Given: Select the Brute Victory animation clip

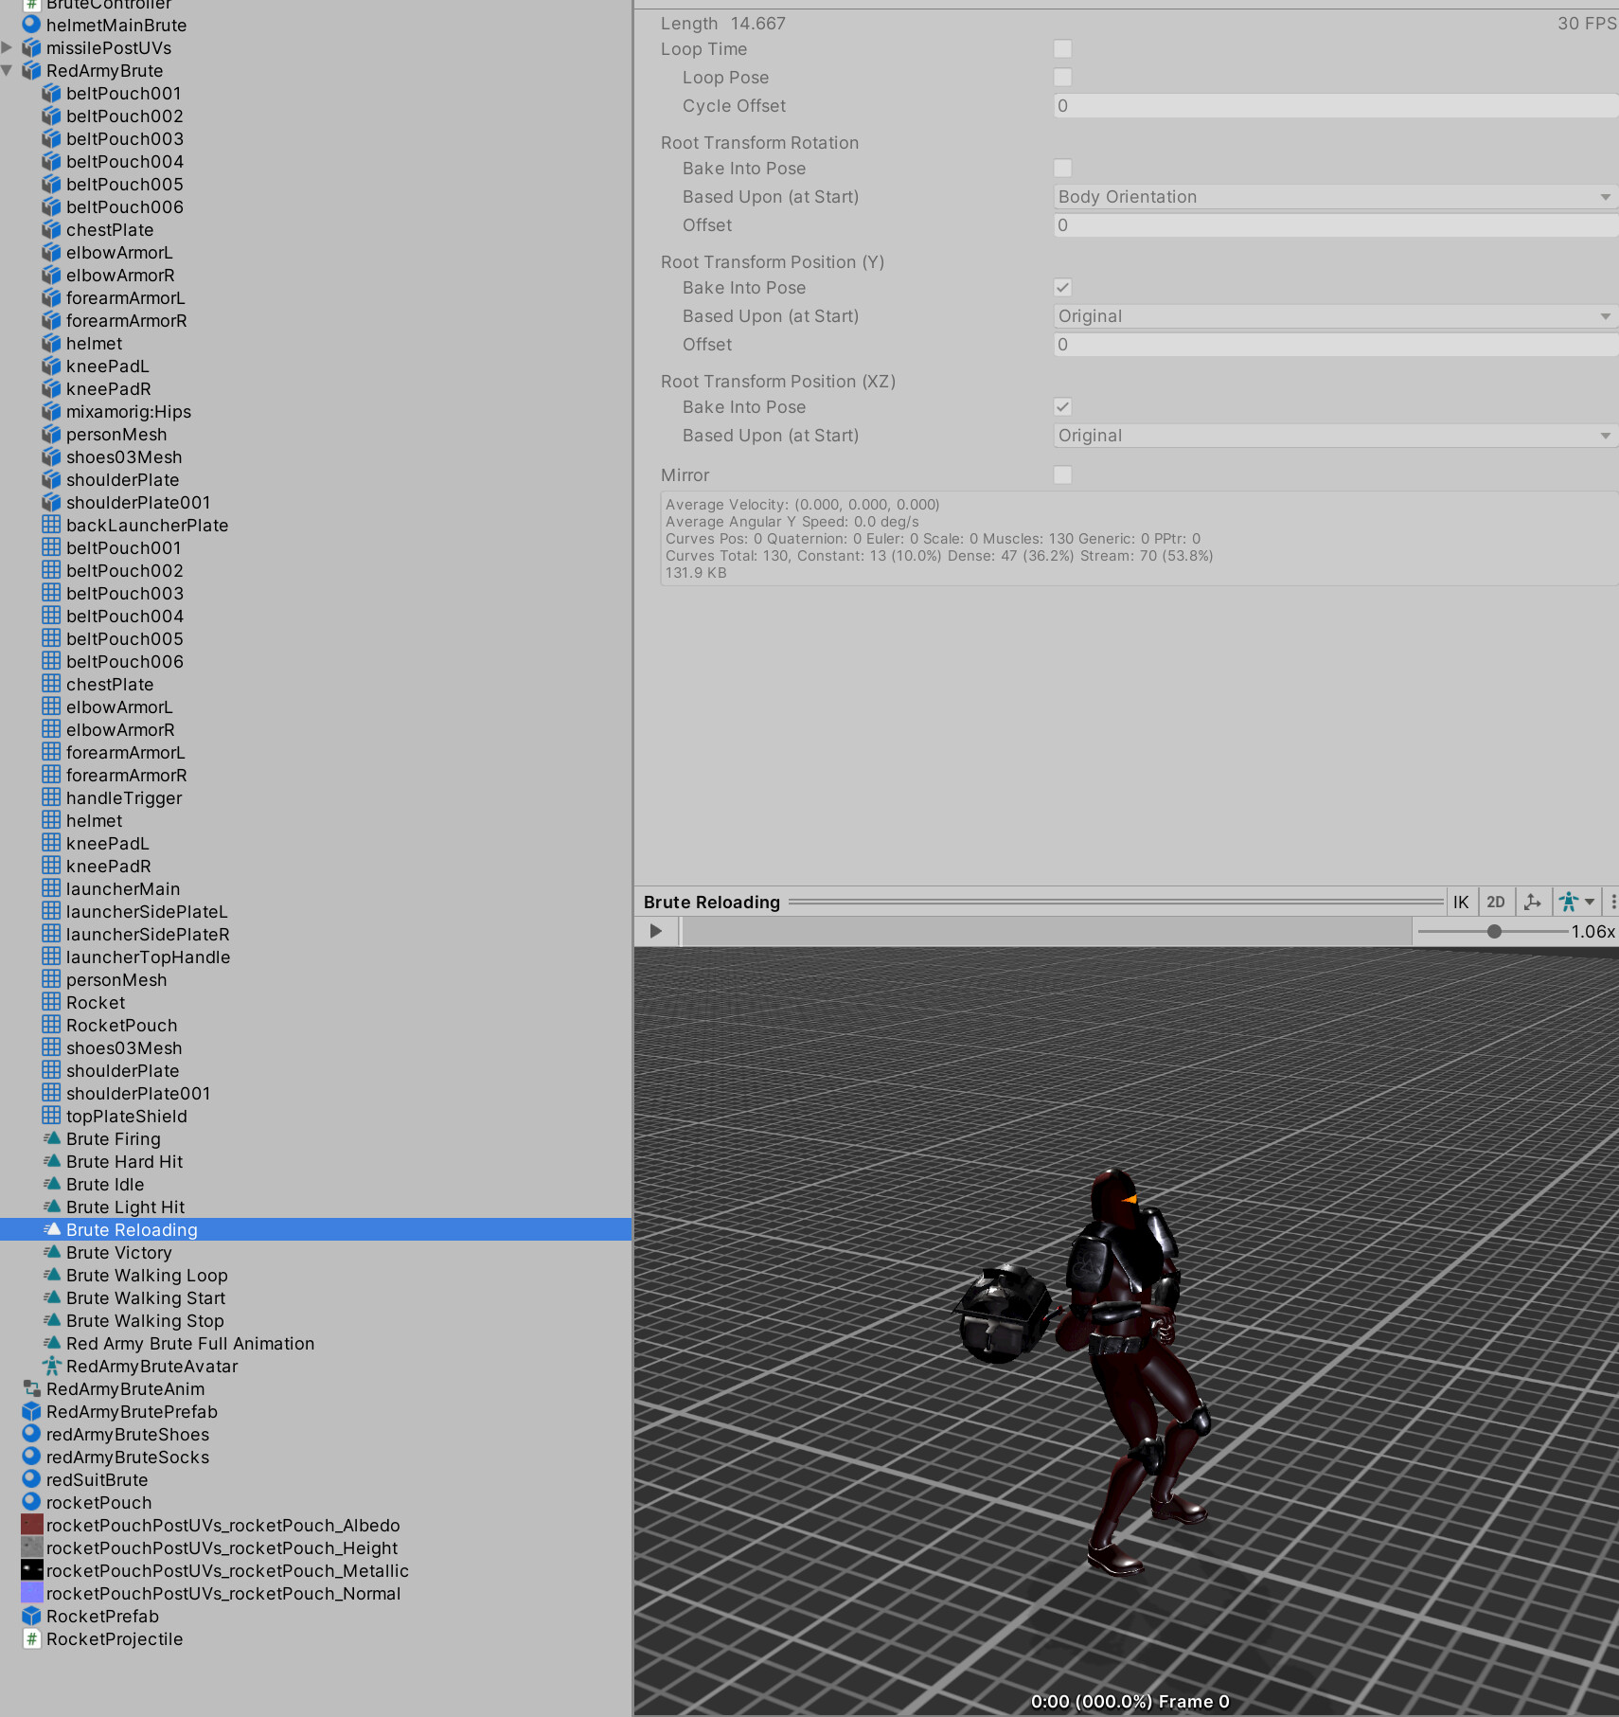Looking at the screenshot, I should (x=120, y=1252).
